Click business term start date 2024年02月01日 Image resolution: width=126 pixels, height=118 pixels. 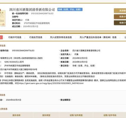coord(14,100)
